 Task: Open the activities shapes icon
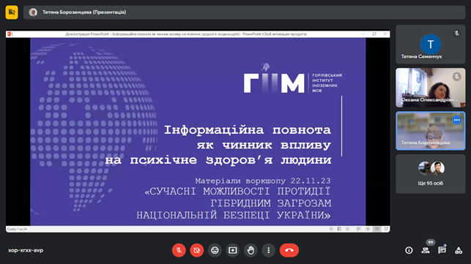tap(459, 250)
